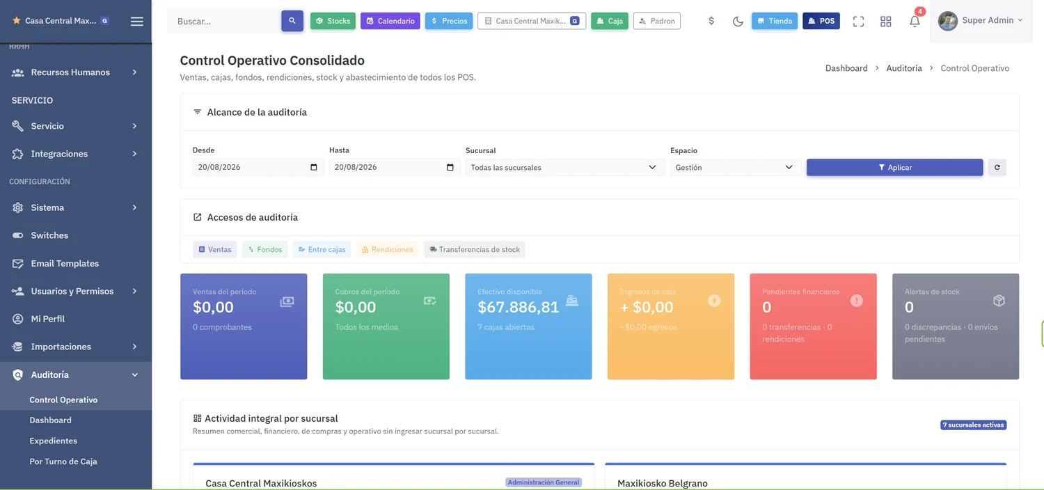This screenshot has width=1044, height=490.
Task: Expand the Sistema sidebar menu
Action: point(75,207)
